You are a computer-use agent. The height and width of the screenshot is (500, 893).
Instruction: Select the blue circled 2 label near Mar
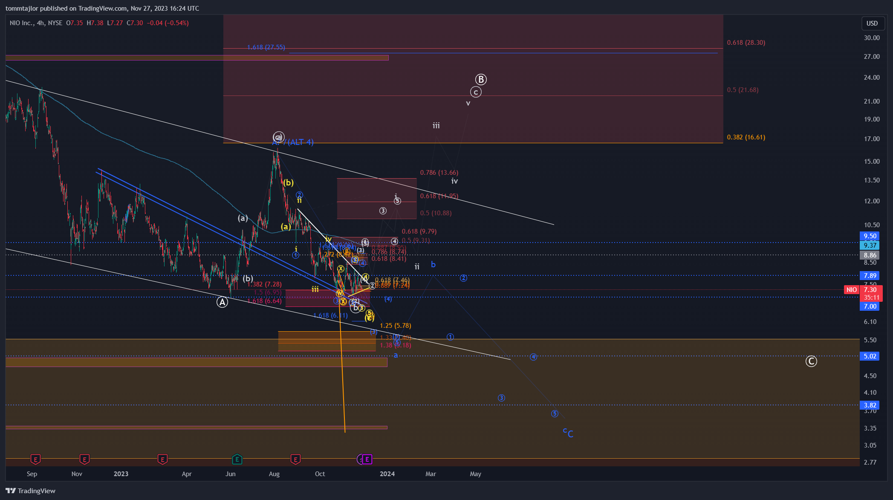(463, 278)
